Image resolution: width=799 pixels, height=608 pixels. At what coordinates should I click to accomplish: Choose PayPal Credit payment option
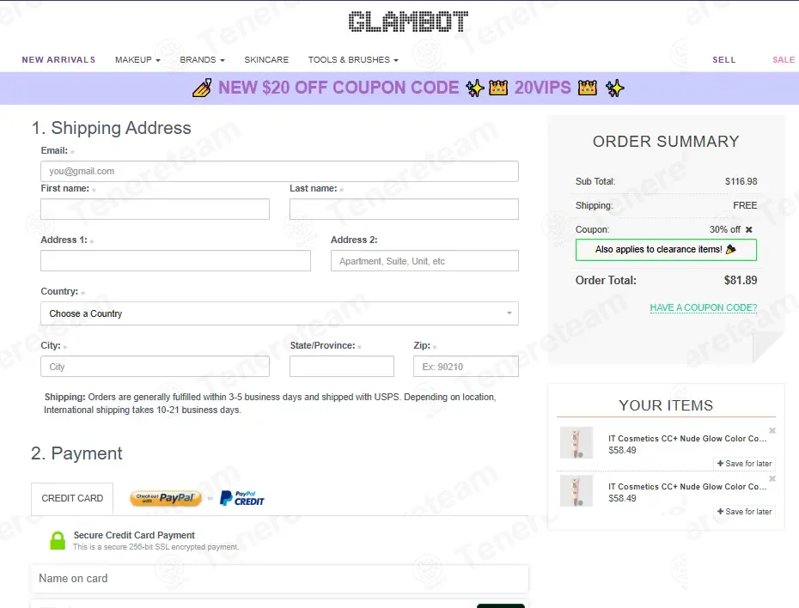pos(242,498)
